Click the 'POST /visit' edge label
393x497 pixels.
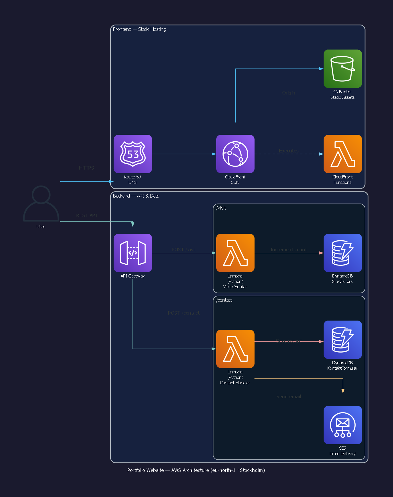click(x=184, y=249)
